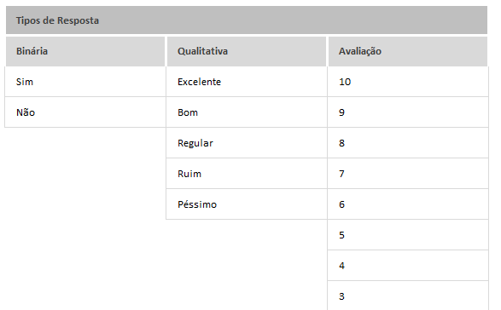Screen dimensions: 501x310
Task: Click the Tipos de Resposta header
Action: (x=247, y=20)
